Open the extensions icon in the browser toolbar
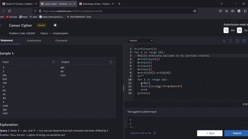 245,11
